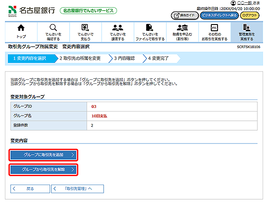
Task: Go back with the 戻る button
Action: (28, 189)
